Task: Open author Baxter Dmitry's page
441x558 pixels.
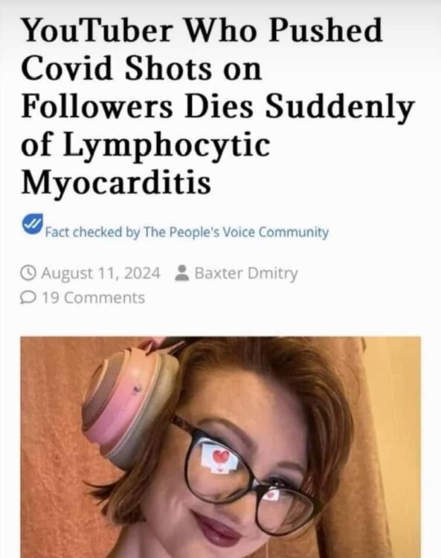Action: click(x=246, y=273)
